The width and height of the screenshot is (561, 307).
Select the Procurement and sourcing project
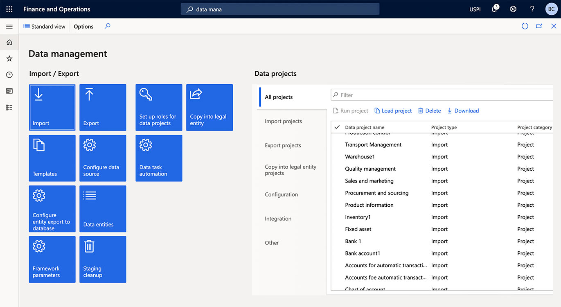click(x=442, y=193)
